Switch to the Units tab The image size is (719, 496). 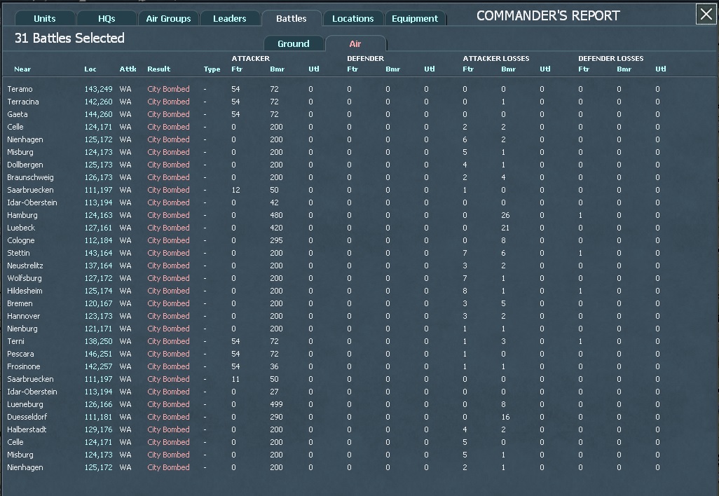click(44, 18)
